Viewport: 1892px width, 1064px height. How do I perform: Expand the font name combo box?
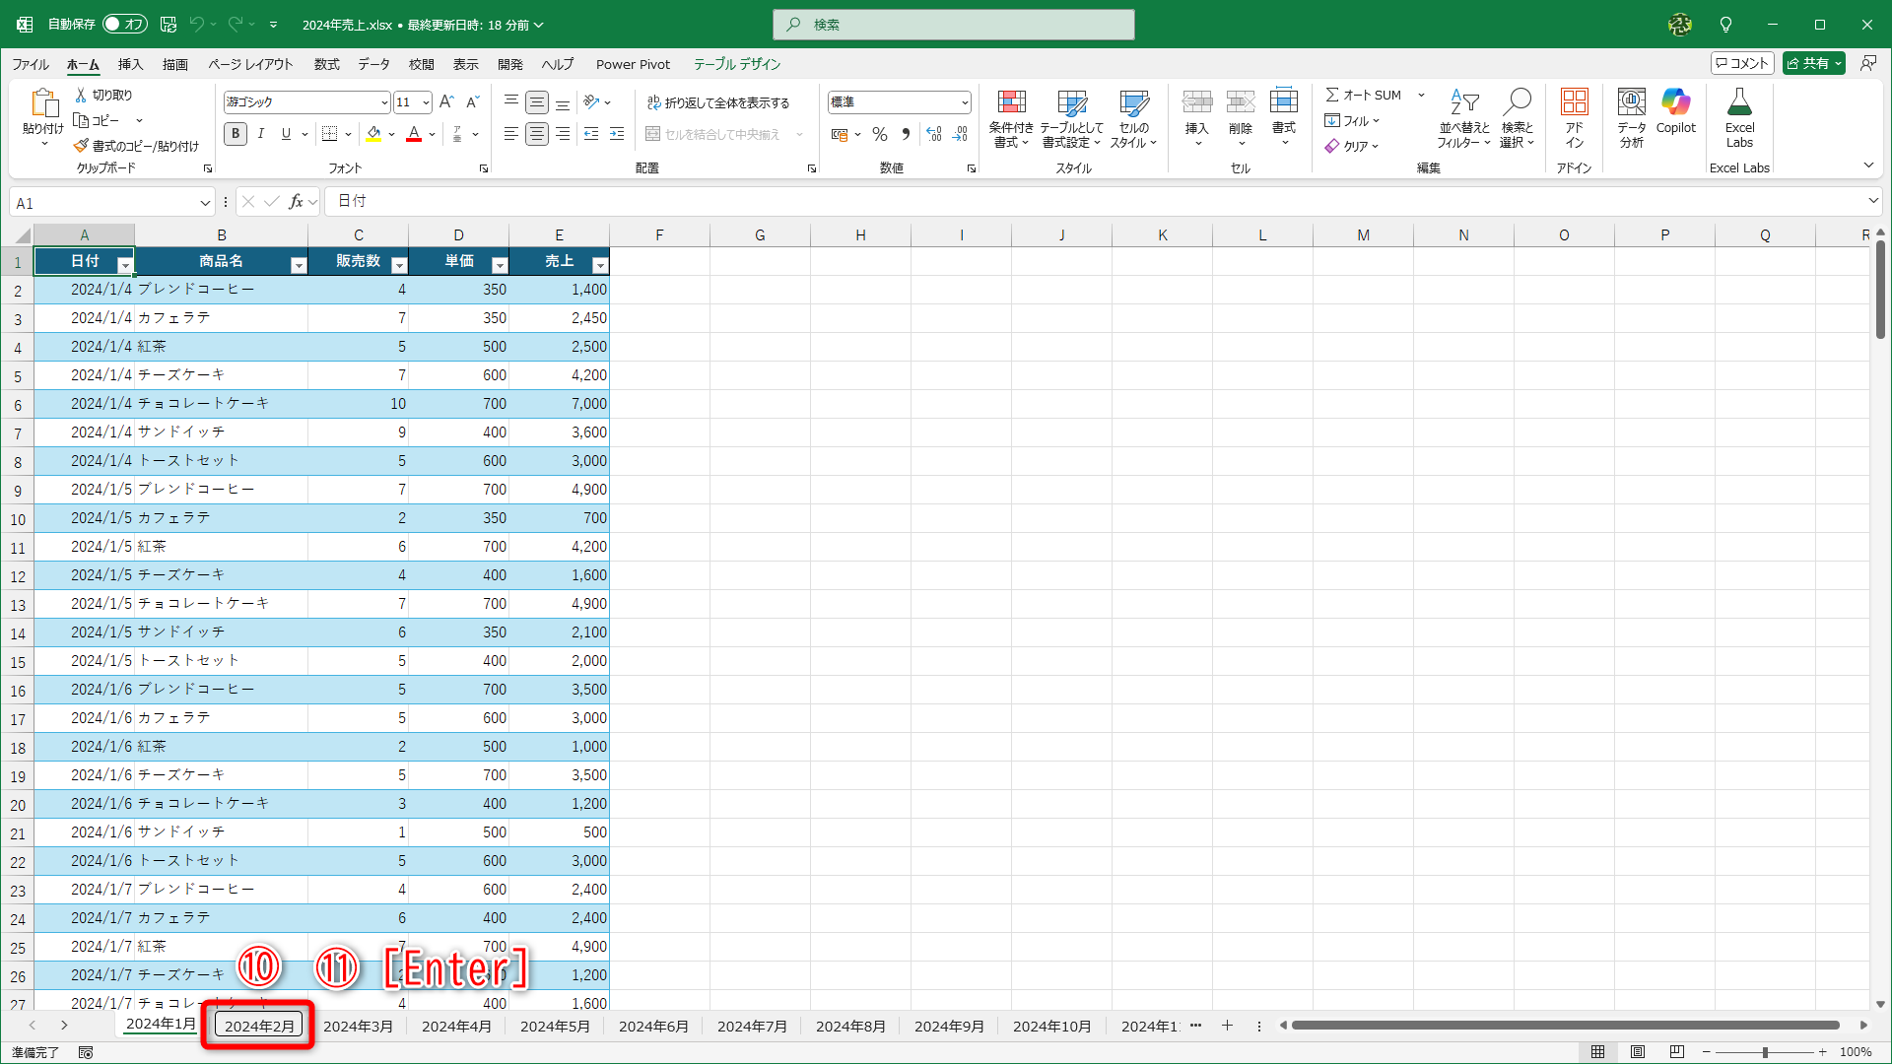[x=384, y=102]
